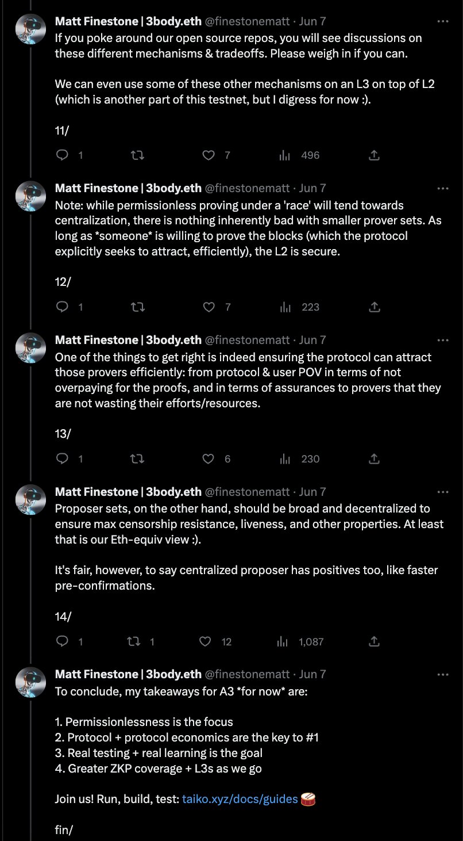Reply to the tweet numbered 11/

point(63,155)
